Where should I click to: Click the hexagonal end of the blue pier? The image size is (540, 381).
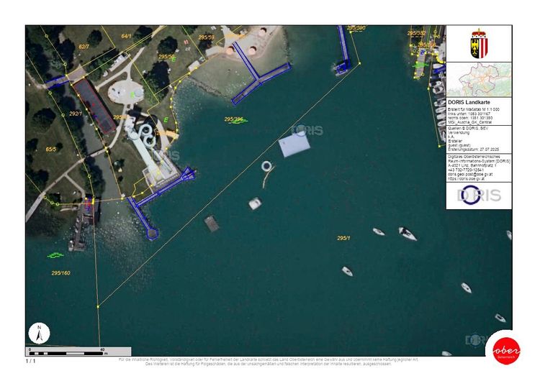coord(151,233)
